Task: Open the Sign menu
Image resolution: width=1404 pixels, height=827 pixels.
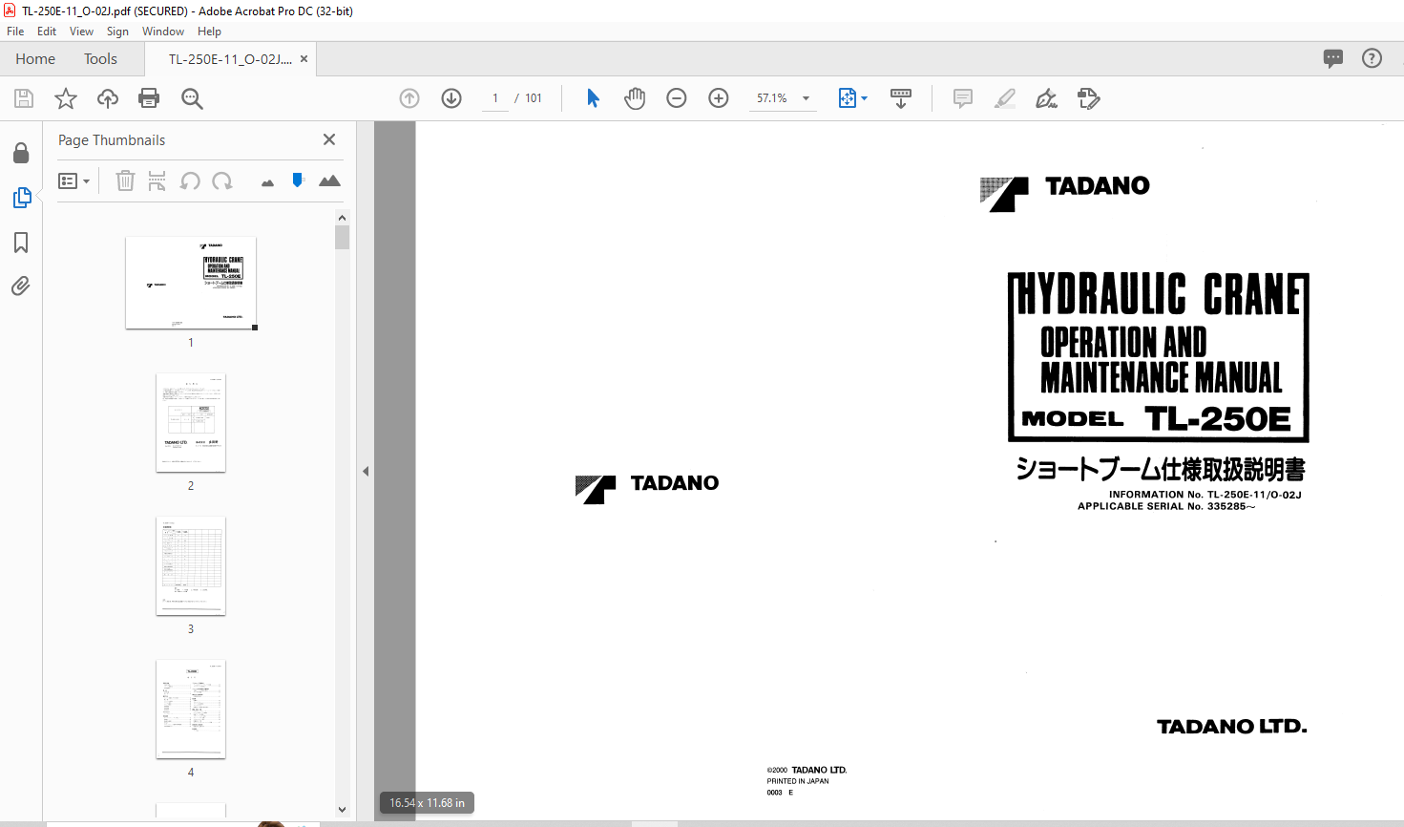Action: [117, 32]
